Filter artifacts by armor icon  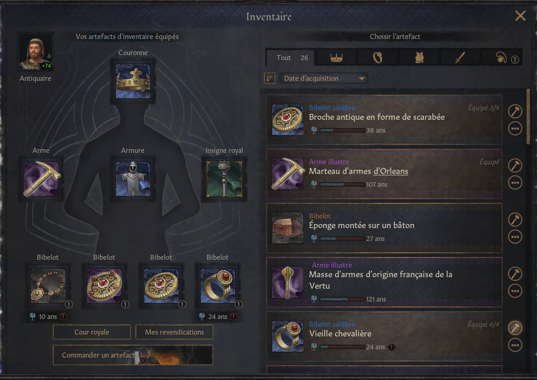(419, 58)
